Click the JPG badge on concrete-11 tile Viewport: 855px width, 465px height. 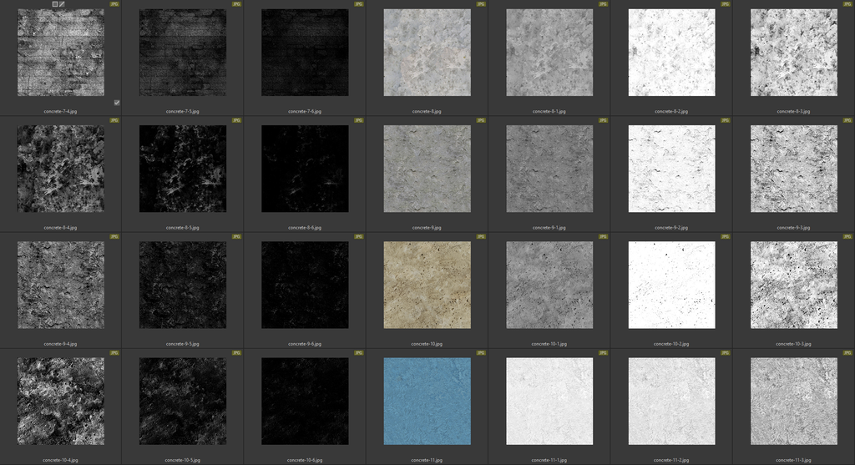tap(480, 352)
